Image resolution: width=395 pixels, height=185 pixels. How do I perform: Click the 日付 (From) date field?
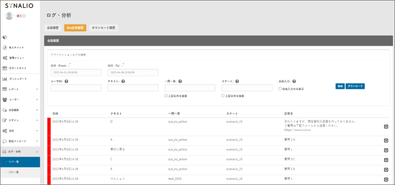coord(76,72)
